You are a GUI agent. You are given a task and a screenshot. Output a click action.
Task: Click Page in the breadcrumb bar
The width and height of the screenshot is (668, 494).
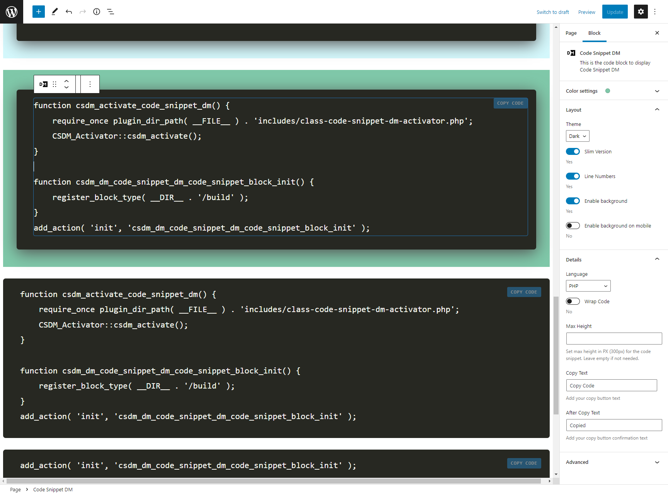15,489
